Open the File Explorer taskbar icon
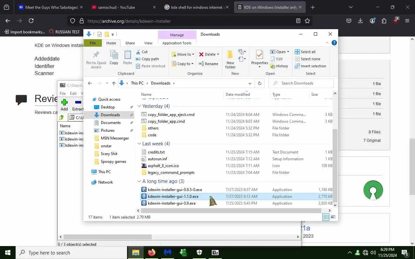The height and width of the screenshot is (259, 415). (136, 253)
